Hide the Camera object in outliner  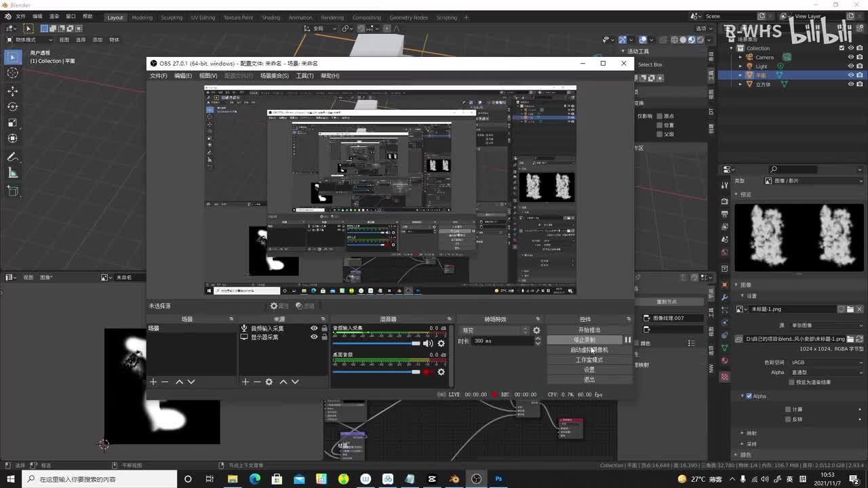850,57
